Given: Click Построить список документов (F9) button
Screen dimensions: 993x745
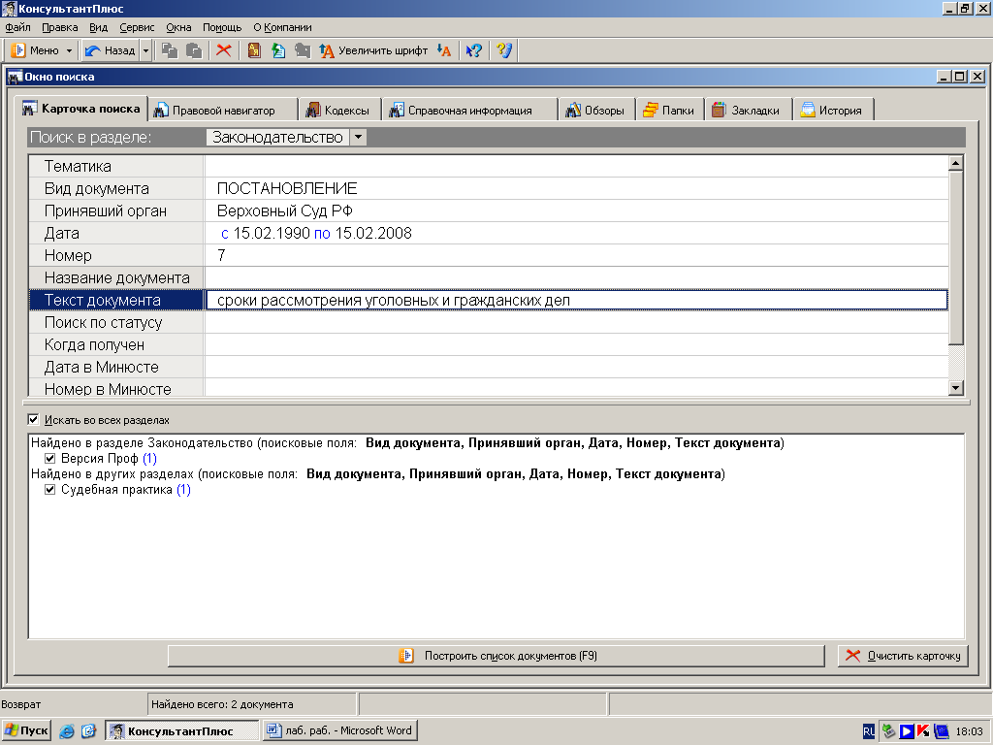Looking at the screenshot, I should (496, 656).
